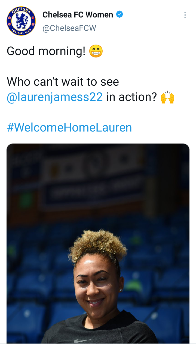The height and width of the screenshot is (346, 196).
Task: Tap the raising hands emoji
Action: click(167, 97)
